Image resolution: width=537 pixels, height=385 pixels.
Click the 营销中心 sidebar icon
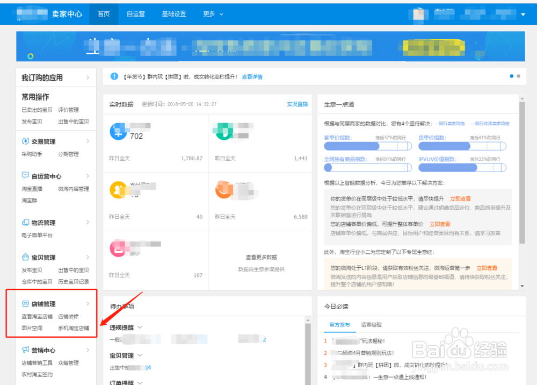[25, 350]
